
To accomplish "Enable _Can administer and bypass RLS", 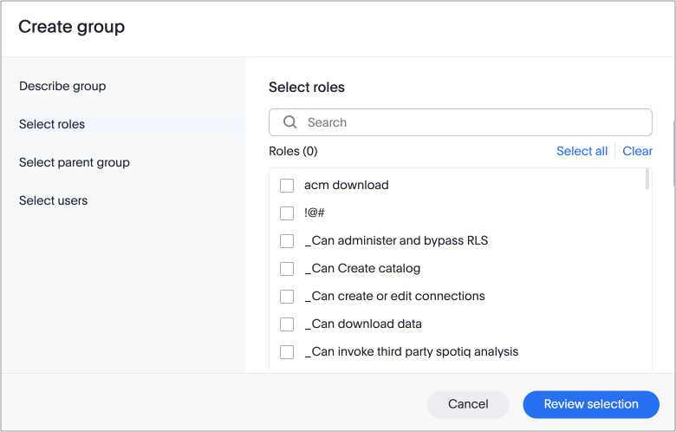I will 287,241.
